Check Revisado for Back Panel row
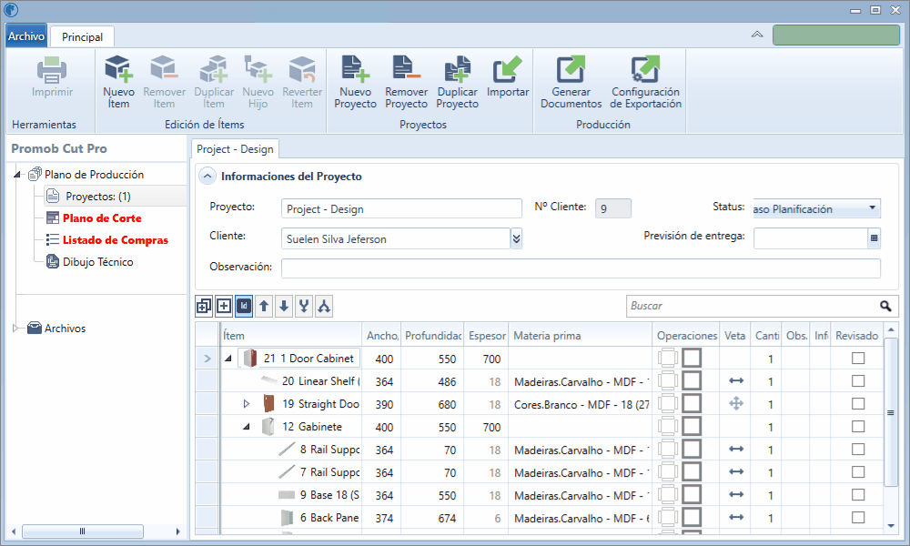The width and height of the screenshot is (910, 546). (858, 517)
